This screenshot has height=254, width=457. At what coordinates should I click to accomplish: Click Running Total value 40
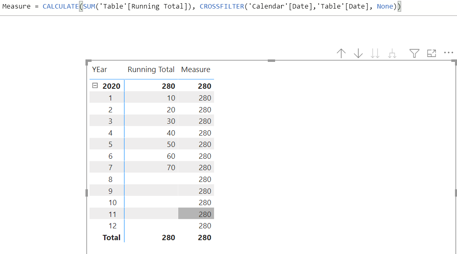coord(171,133)
